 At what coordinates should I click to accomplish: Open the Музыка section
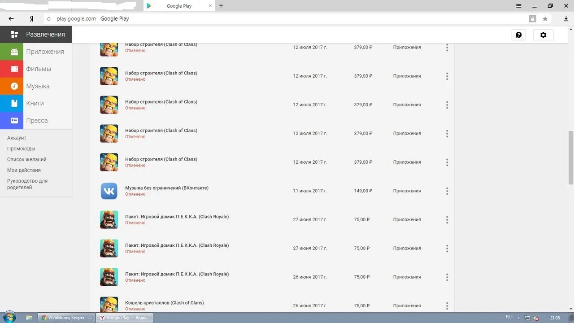[x=36, y=86]
